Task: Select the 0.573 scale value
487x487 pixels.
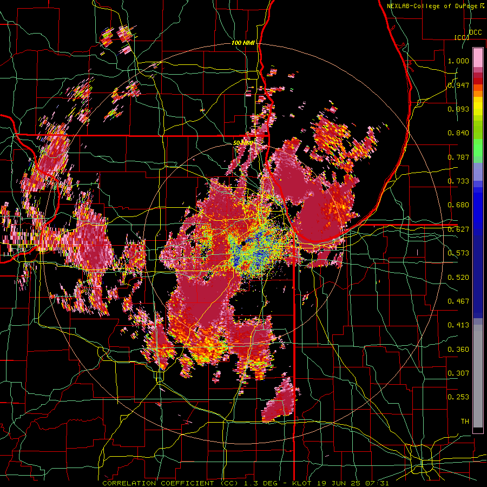Action: (x=458, y=253)
